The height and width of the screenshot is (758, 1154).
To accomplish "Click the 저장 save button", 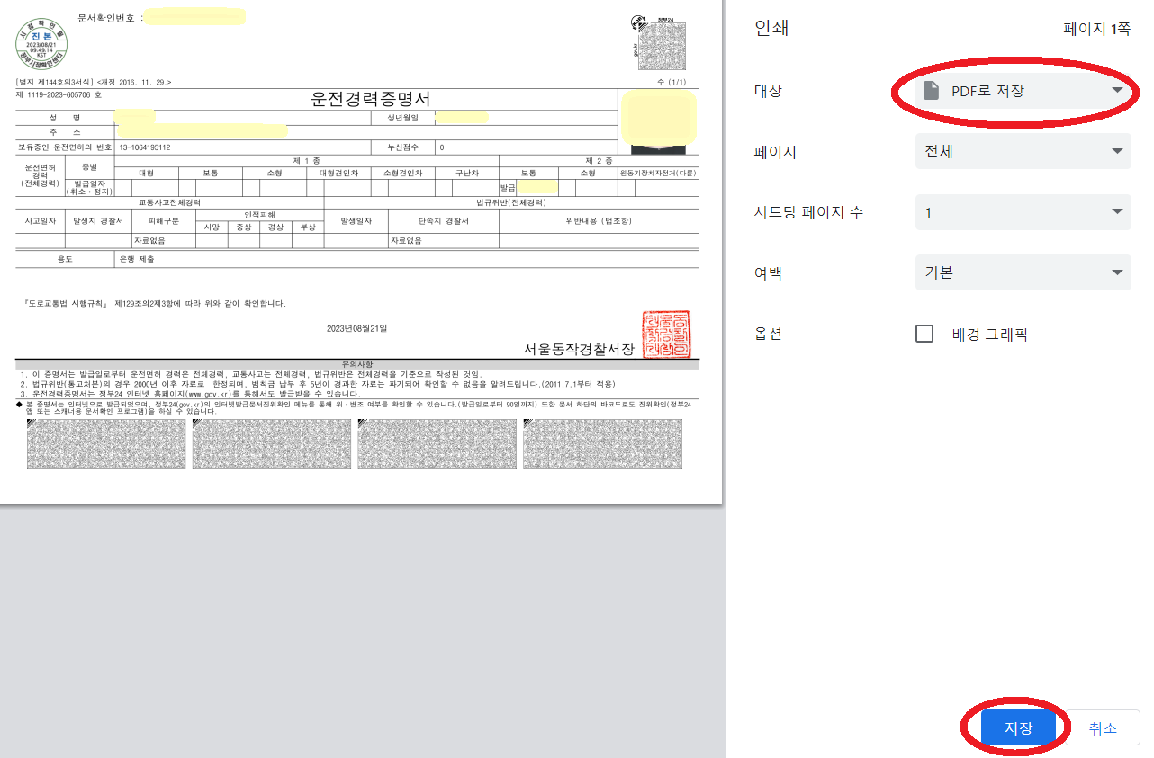I will tap(1018, 728).
